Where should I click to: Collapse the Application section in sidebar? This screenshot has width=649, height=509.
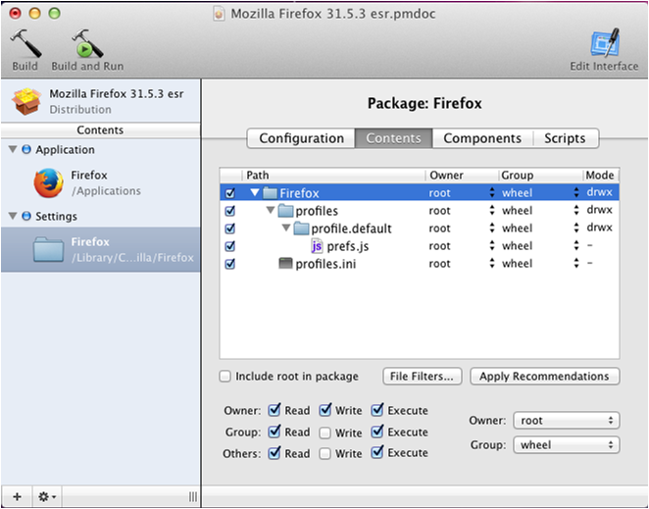point(13,149)
